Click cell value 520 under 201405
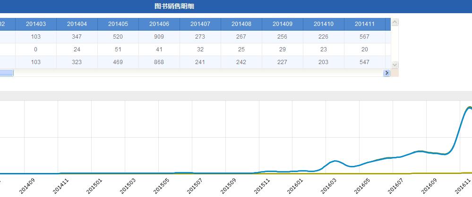Viewport: 472px width, 197px height. coord(118,37)
